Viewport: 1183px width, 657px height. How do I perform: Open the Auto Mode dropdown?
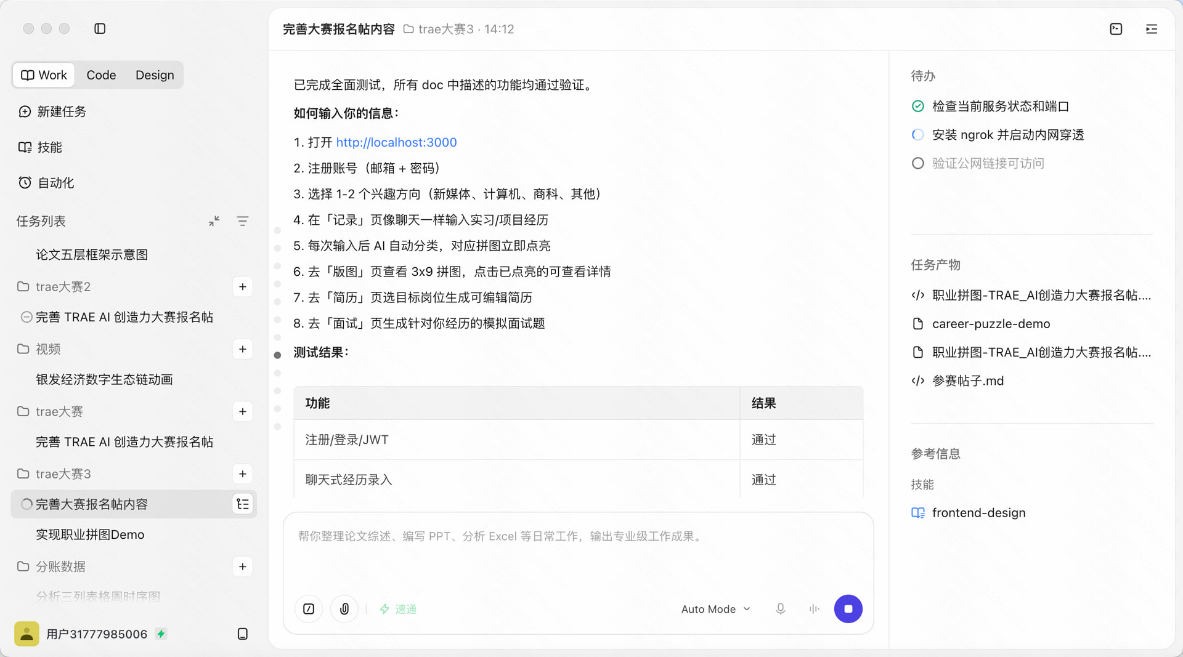pos(716,609)
